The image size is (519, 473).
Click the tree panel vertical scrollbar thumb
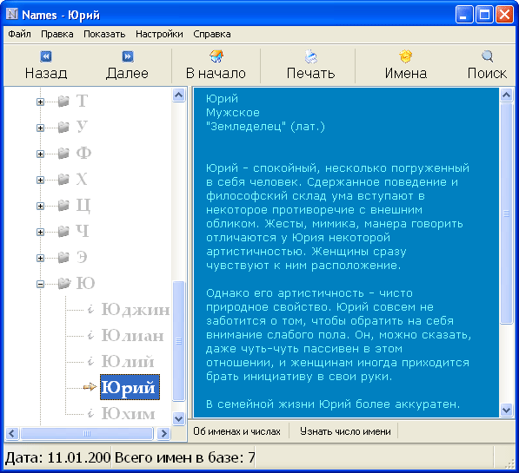(179, 341)
